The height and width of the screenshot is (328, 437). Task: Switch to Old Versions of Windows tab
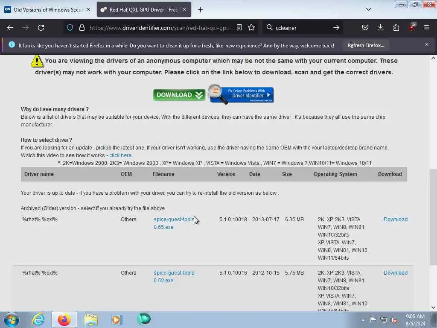pyautogui.click(x=47, y=9)
